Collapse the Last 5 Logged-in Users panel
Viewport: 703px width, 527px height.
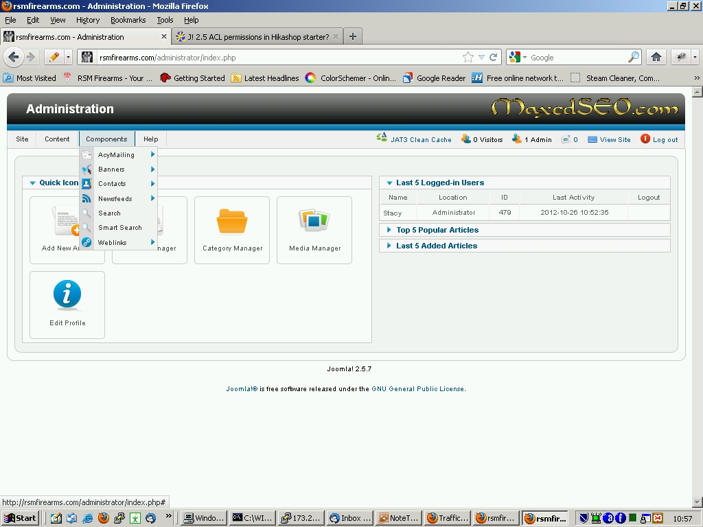click(389, 183)
